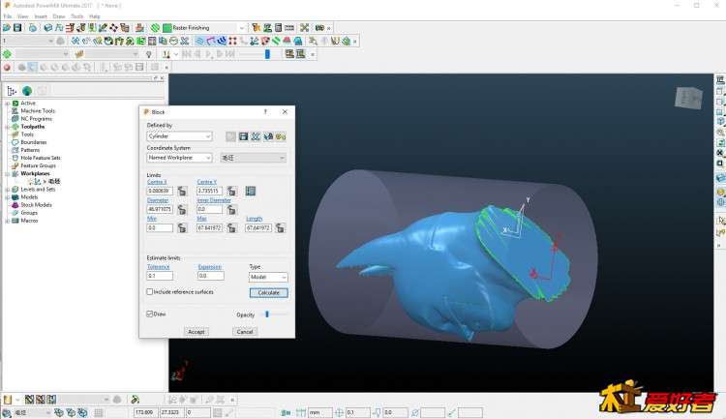Screen dimensions: 726x419
Task: Open the Type Model dropdown
Action: (x=268, y=277)
